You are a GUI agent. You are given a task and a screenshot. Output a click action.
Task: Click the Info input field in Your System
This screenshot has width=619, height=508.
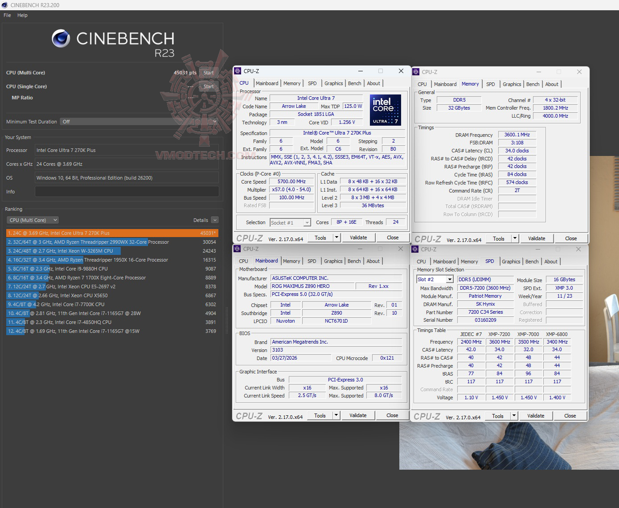[x=127, y=192]
